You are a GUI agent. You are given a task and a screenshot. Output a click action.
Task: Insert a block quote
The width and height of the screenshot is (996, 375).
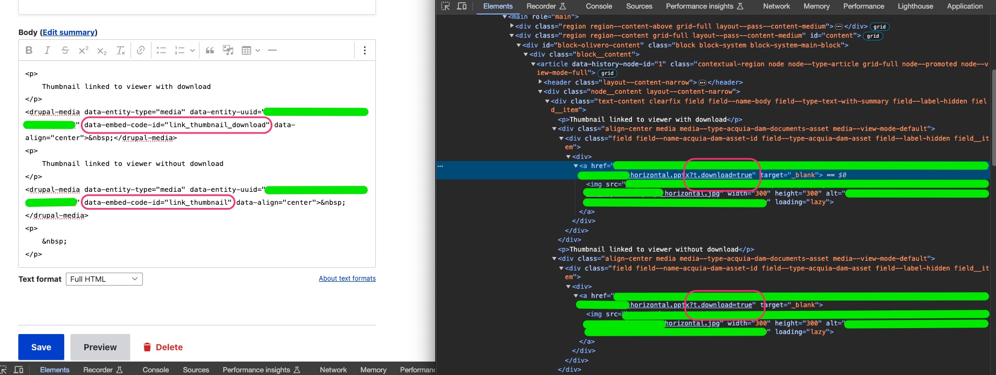[x=210, y=50]
